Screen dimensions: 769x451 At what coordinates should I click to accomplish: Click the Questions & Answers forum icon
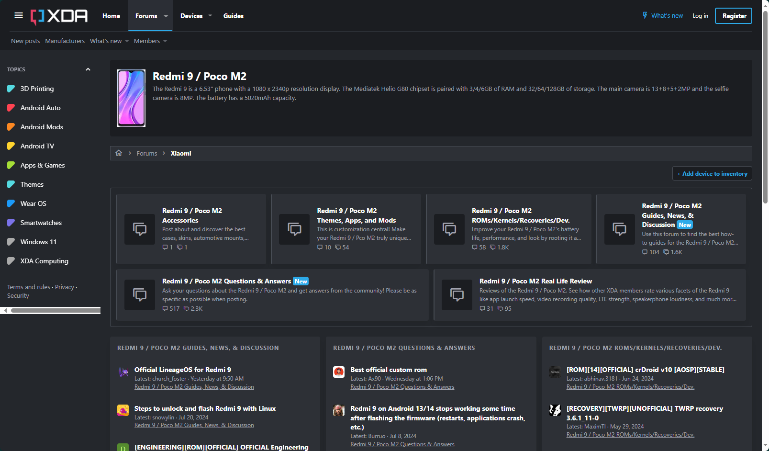point(140,295)
